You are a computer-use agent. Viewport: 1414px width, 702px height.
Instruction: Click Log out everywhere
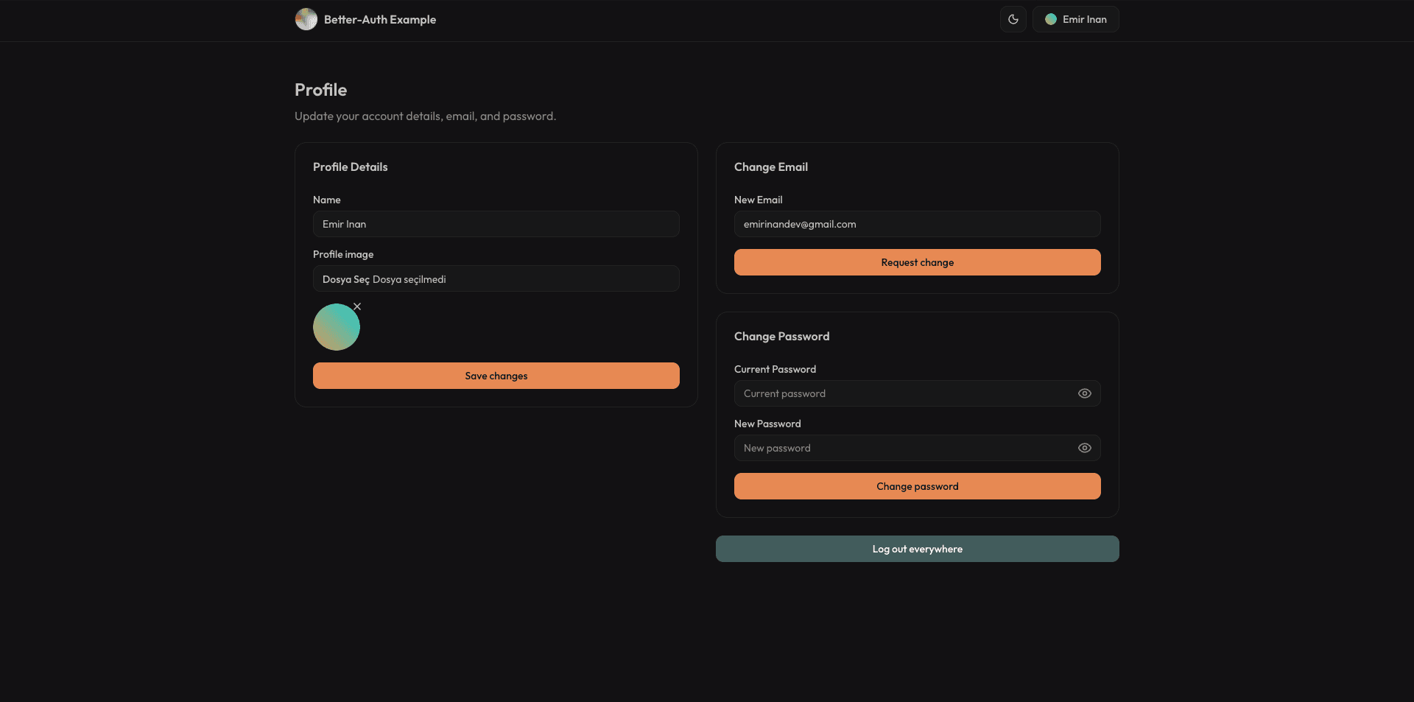pyautogui.click(x=917, y=549)
